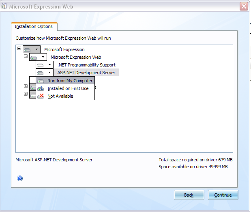Viewport: 251px width, 212px height.
Task: Collapse the Microsoft Expression tree node
Action: 19,48
